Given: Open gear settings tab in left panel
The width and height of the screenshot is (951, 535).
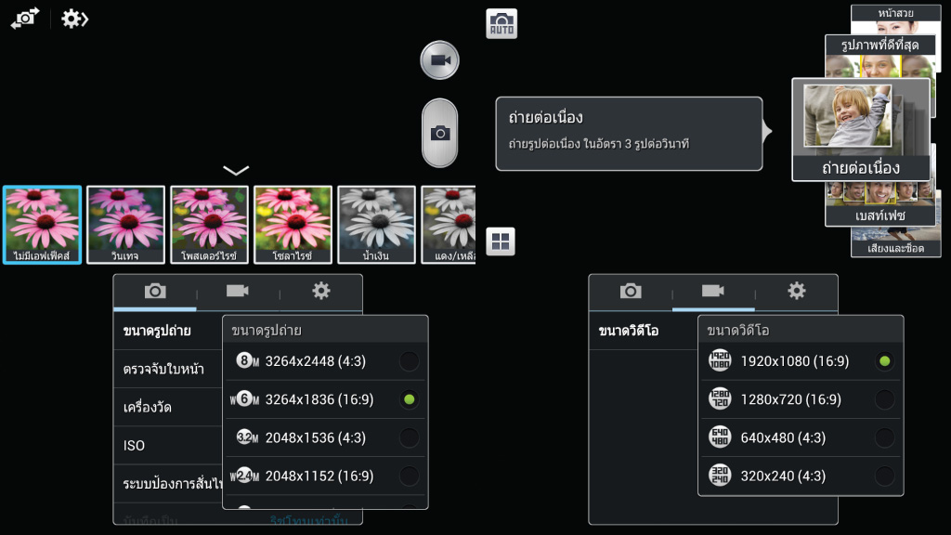Looking at the screenshot, I should coord(320,291).
